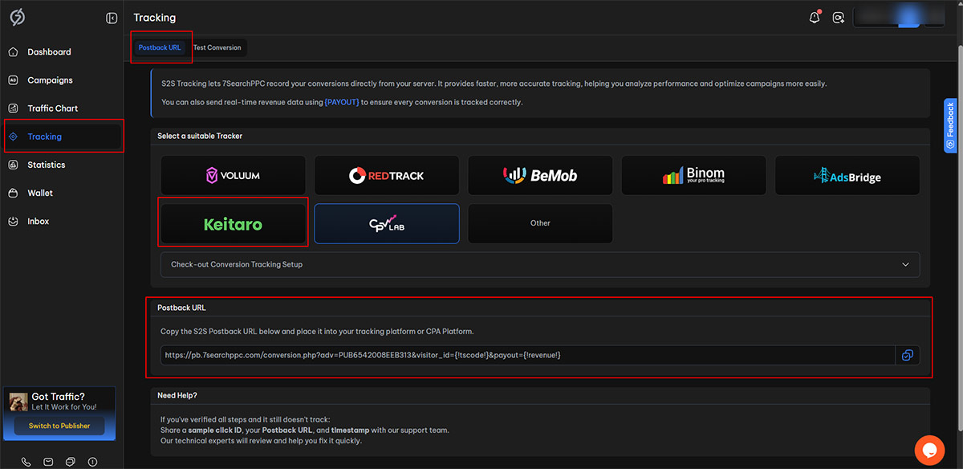Click the phone contact icon

click(26, 462)
